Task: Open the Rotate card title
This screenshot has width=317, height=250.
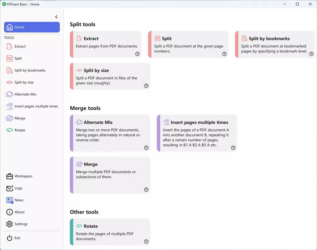Action: tap(91, 226)
